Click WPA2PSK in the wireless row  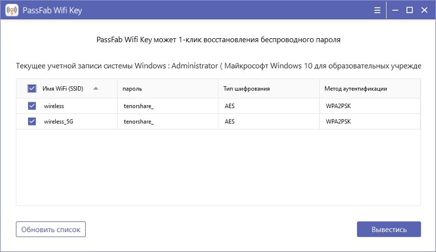[370, 106]
